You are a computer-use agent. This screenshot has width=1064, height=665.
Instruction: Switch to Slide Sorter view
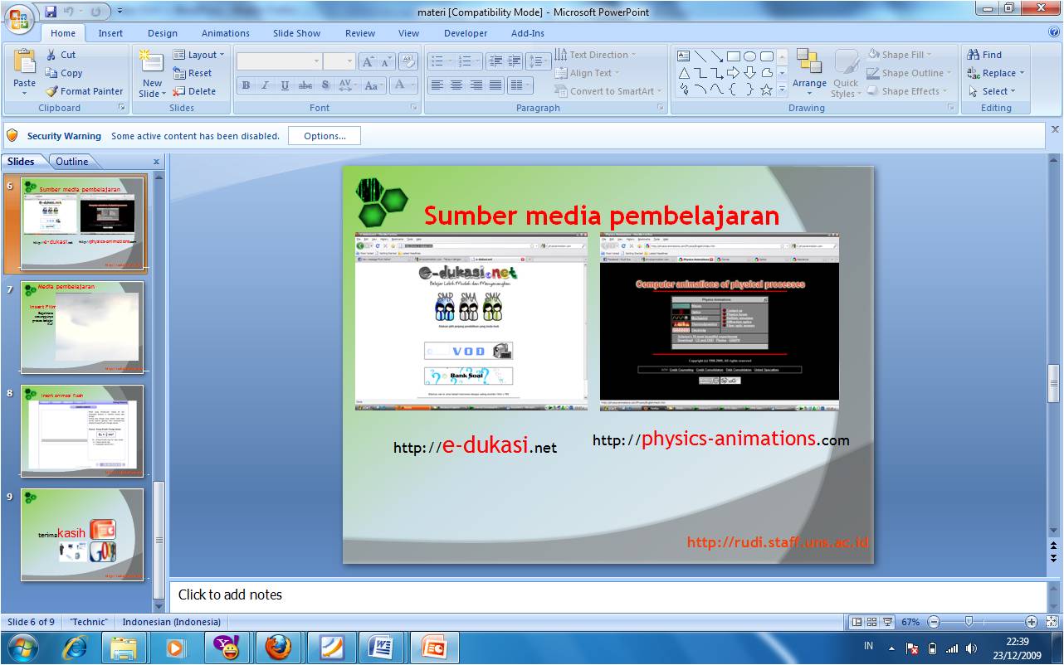tap(871, 622)
